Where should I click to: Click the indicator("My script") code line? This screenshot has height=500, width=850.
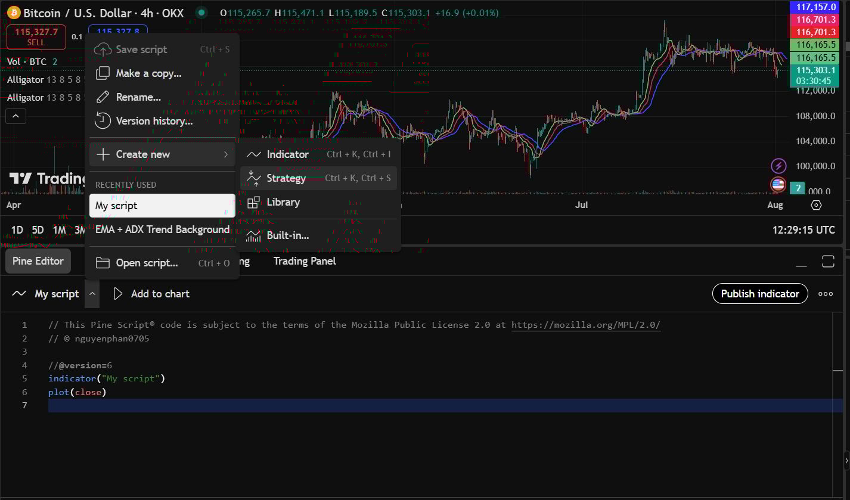click(107, 378)
